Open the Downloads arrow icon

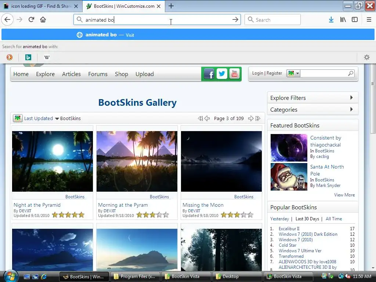coord(331,19)
